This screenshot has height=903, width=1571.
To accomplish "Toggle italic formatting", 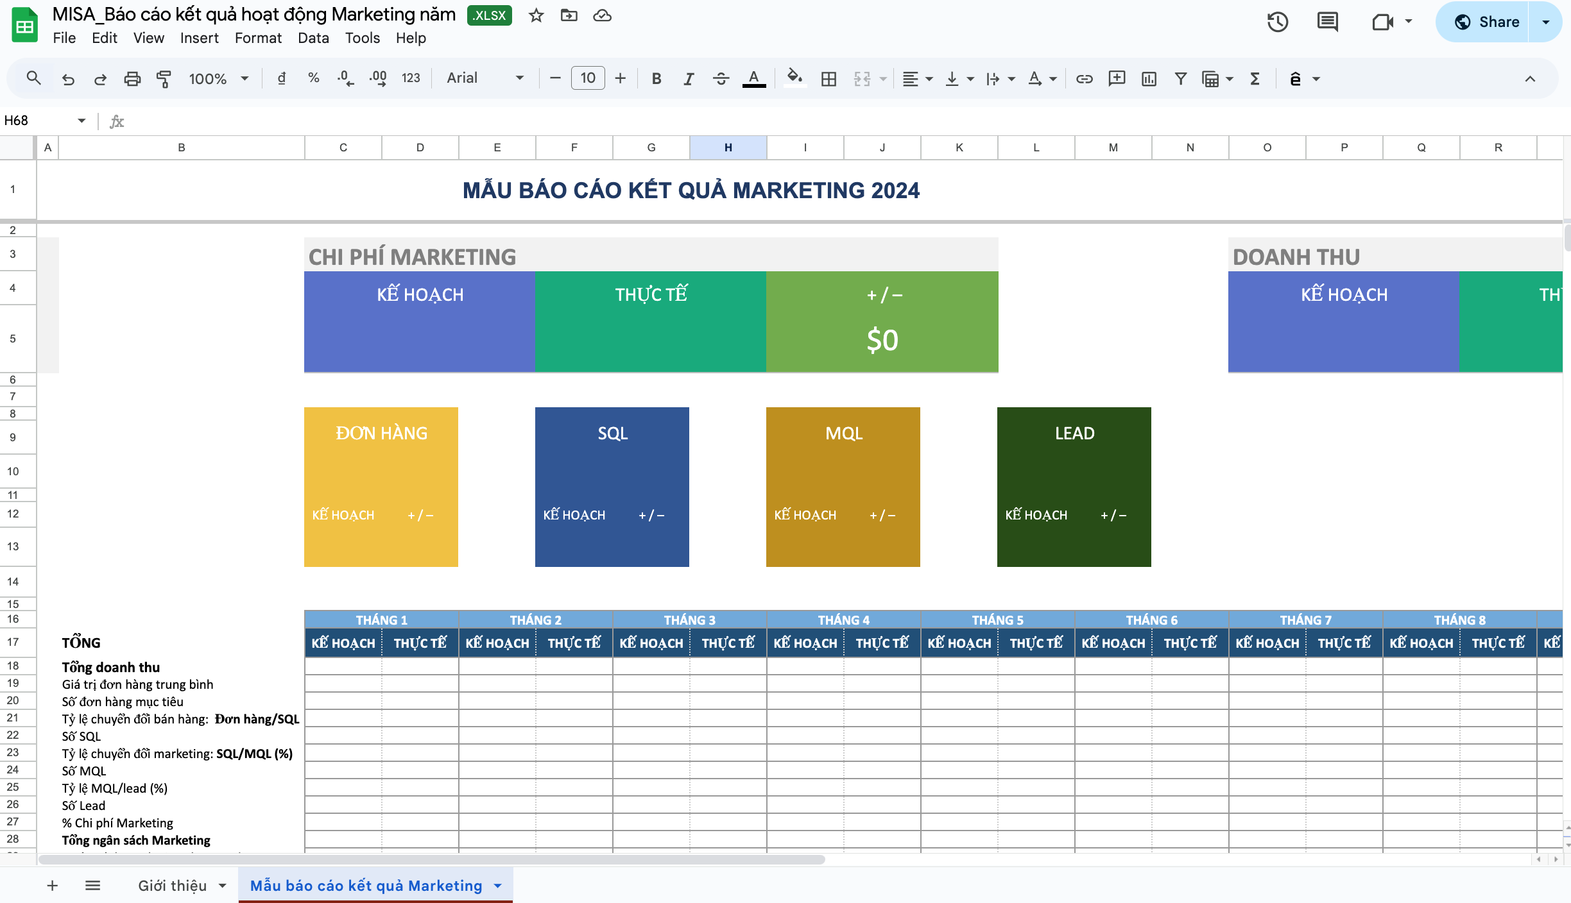I will 689,79.
